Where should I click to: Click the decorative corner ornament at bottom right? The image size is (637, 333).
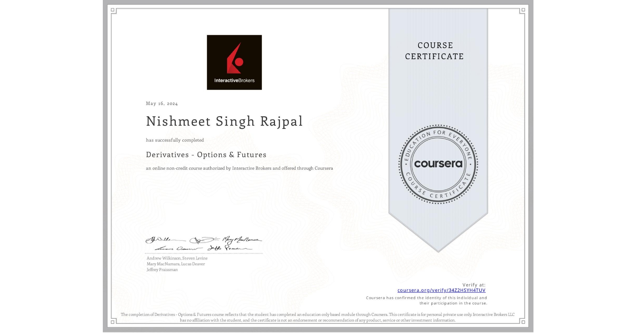tap(523, 322)
